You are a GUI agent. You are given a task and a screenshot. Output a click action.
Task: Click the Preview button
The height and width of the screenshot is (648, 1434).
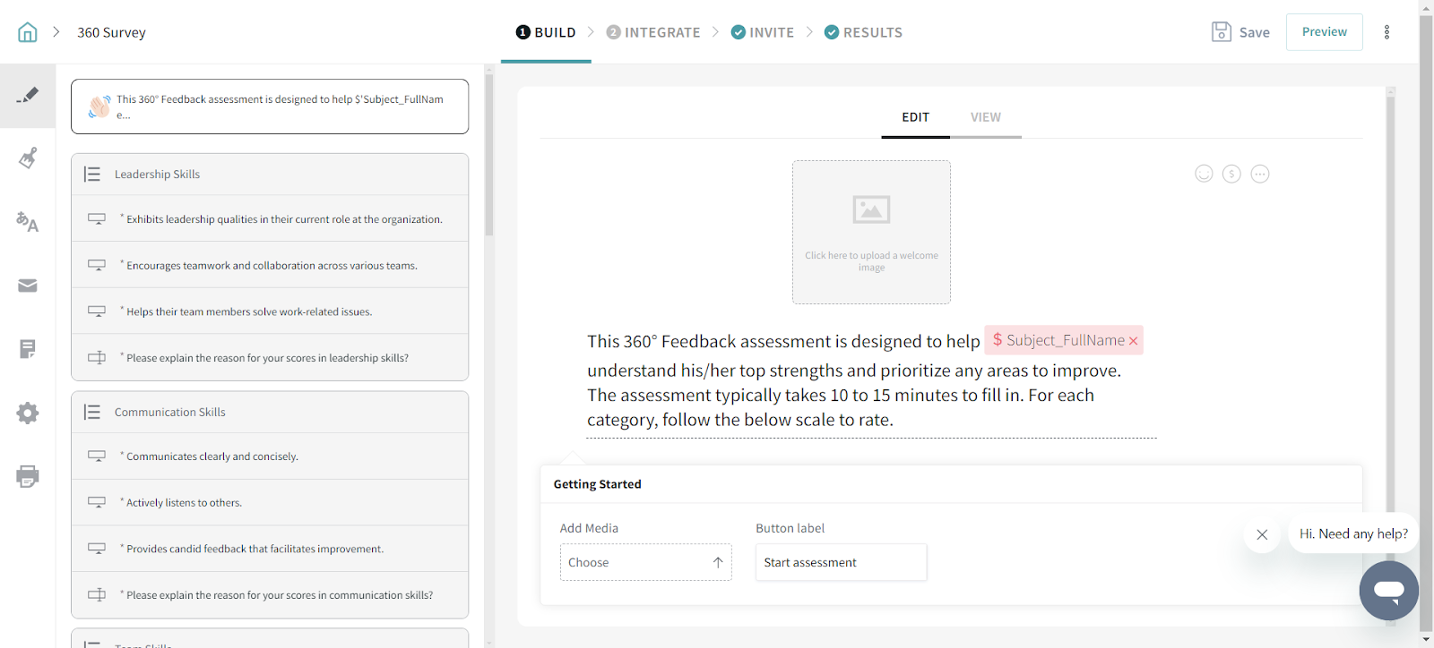click(1324, 32)
